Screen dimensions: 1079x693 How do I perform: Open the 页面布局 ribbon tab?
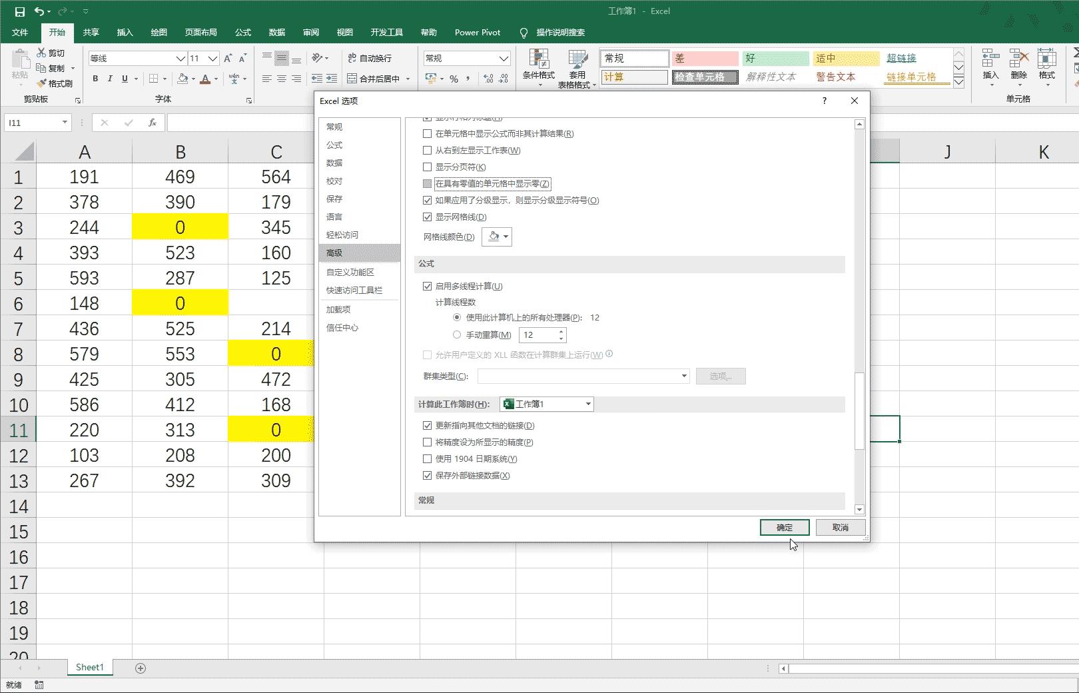[x=200, y=32]
